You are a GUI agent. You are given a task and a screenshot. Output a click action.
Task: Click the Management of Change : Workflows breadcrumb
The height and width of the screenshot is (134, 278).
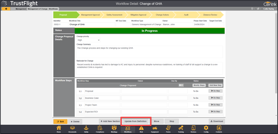coord(43,9)
